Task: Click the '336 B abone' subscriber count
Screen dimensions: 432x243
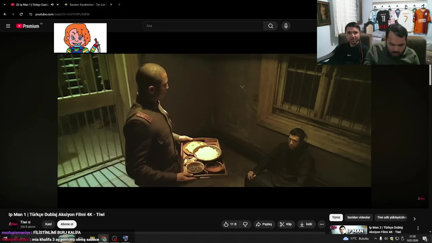Action: (x=28, y=227)
